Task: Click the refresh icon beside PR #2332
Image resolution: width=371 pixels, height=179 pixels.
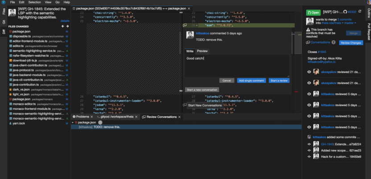Action: click(360, 12)
